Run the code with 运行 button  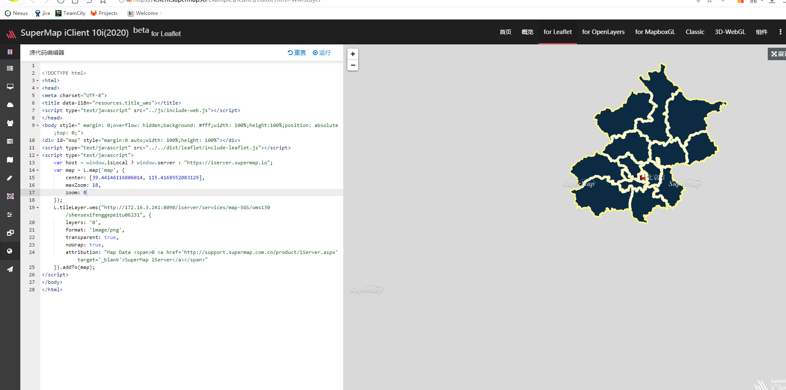click(x=322, y=53)
